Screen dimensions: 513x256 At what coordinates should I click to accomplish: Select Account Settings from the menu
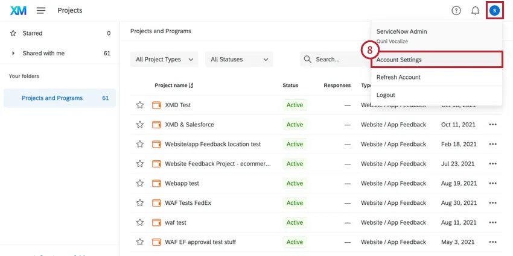point(437,60)
